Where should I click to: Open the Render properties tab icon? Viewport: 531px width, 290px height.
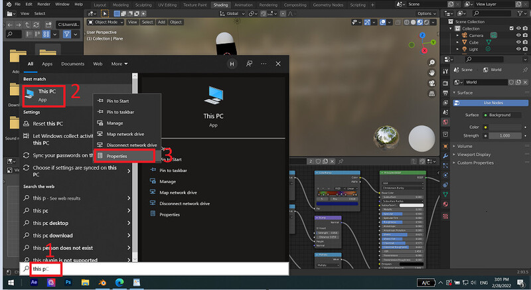point(445,83)
